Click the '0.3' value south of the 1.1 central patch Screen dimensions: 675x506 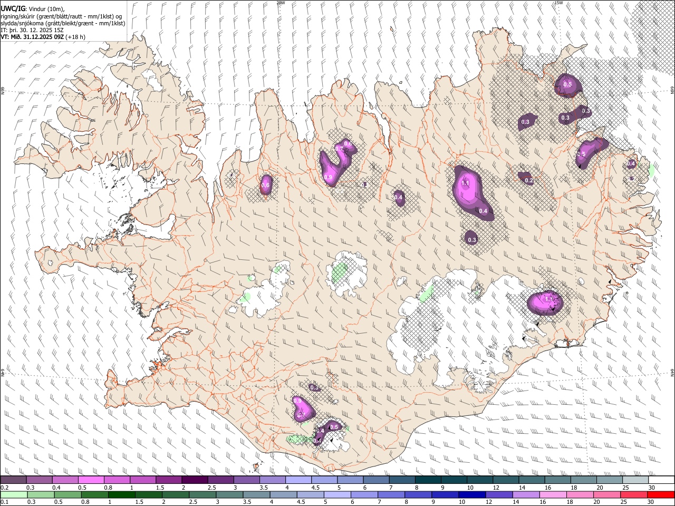tap(472, 240)
